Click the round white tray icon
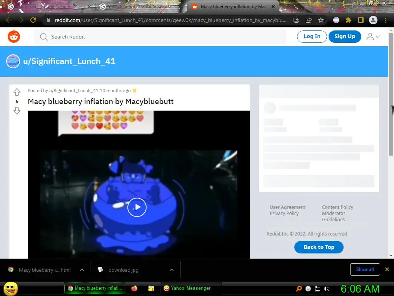The width and height of the screenshot is (394, 296). (308, 288)
